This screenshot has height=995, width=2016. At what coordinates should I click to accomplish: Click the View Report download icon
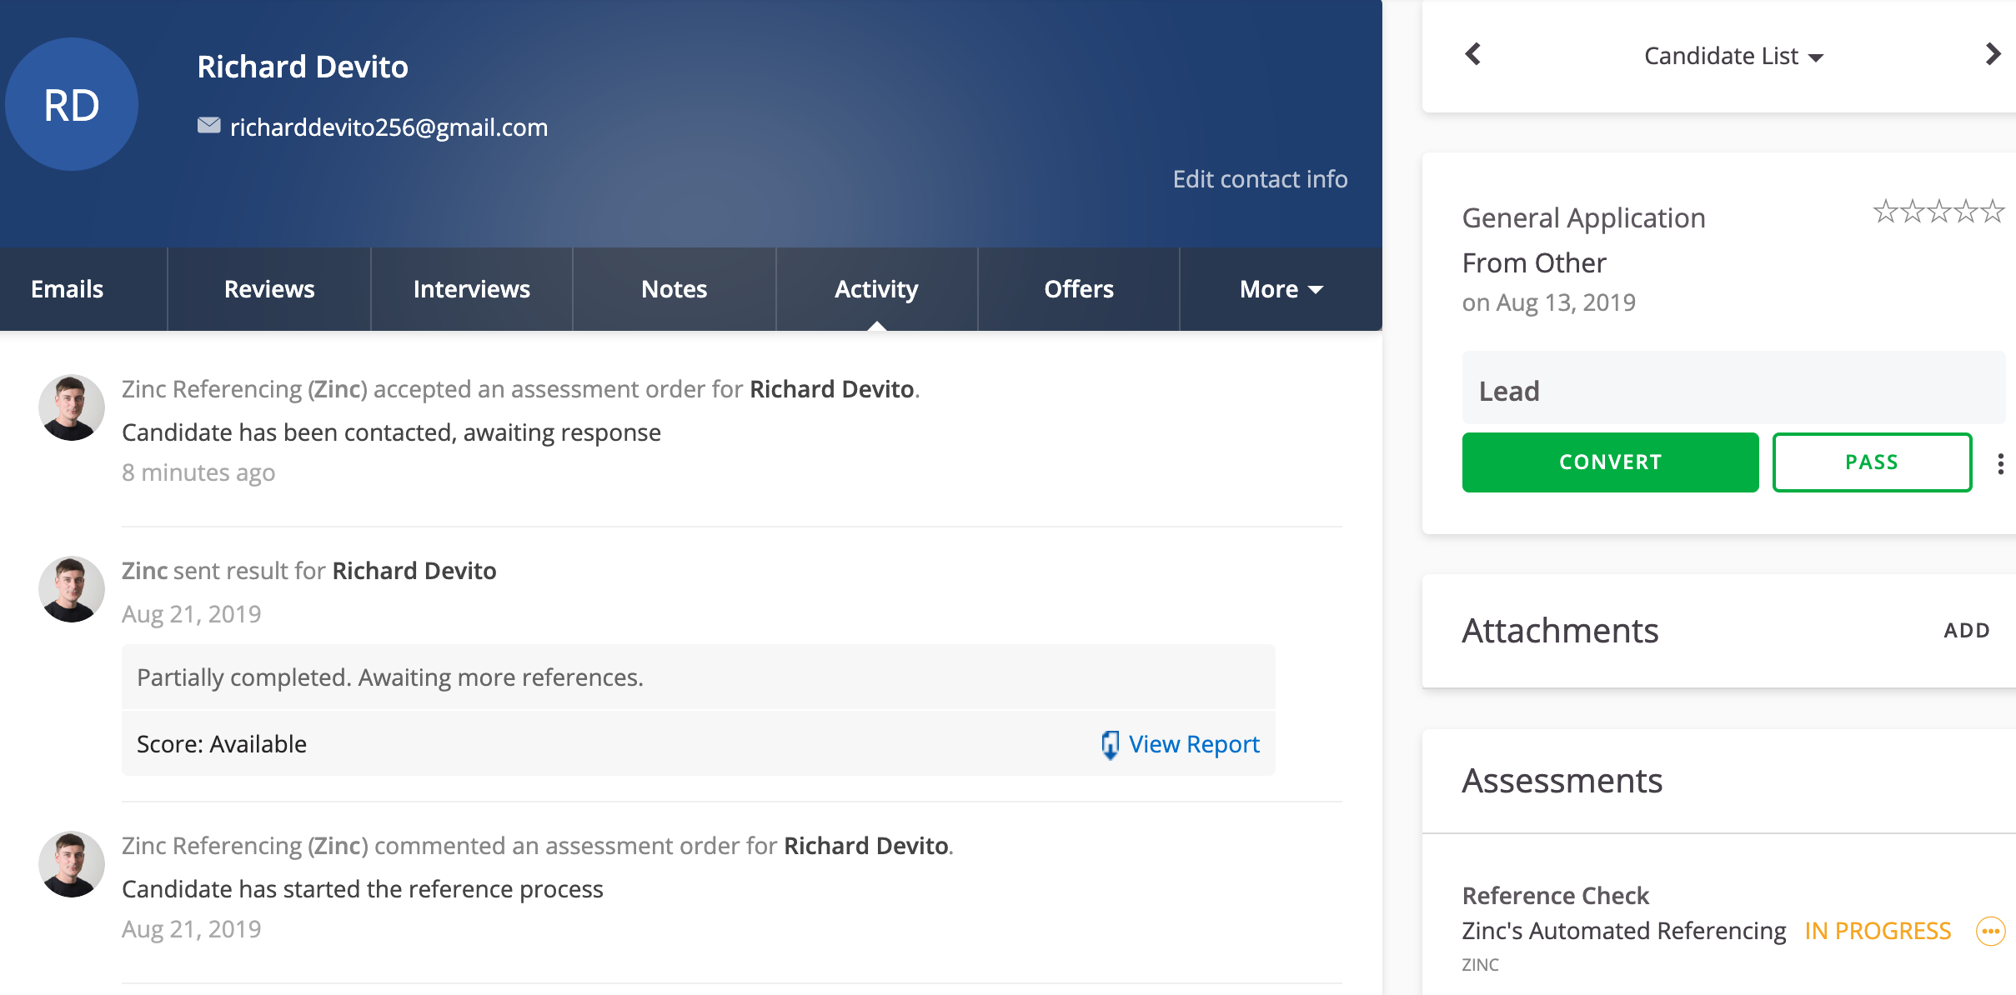pyautogui.click(x=1110, y=744)
